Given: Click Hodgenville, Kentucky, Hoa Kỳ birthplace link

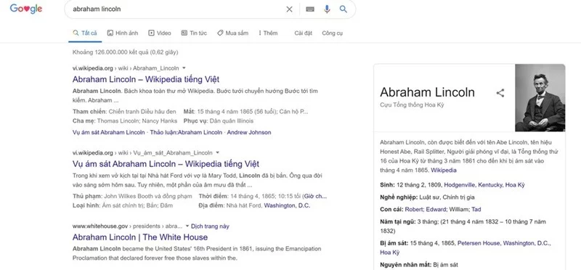Looking at the screenshot, I should click(484, 184).
